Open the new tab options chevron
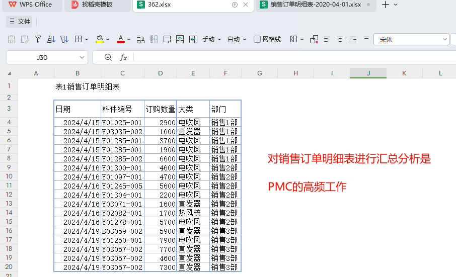The width and height of the screenshot is (456, 277). coord(396,5)
